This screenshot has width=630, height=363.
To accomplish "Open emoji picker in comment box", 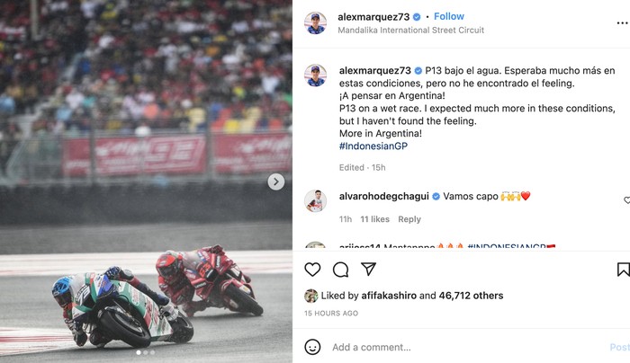I will coord(312,347).
